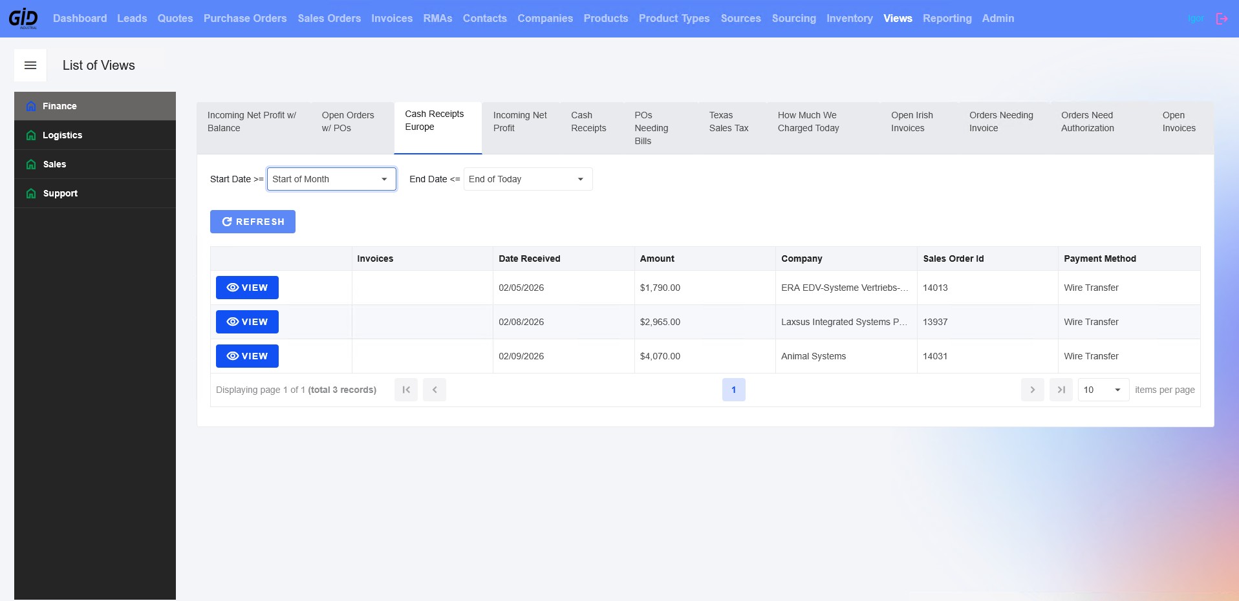Image resolution: width=1239 pixels, height=601 pixels.
Task: Go to Sourcing page
Action: (x=794, y=19)
